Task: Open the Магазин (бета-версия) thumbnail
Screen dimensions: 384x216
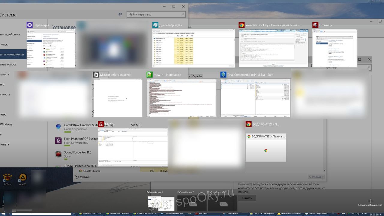Action: click(118, 97)
